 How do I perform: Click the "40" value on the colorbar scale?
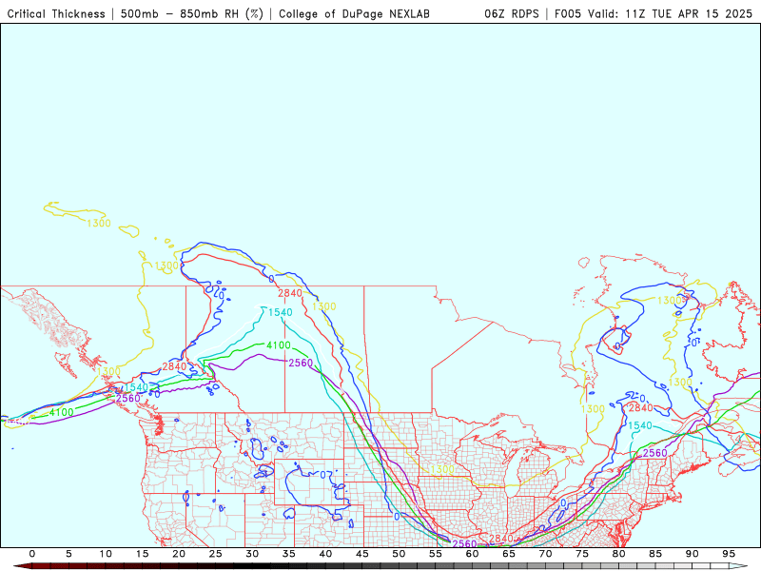[x=325, y=554]
